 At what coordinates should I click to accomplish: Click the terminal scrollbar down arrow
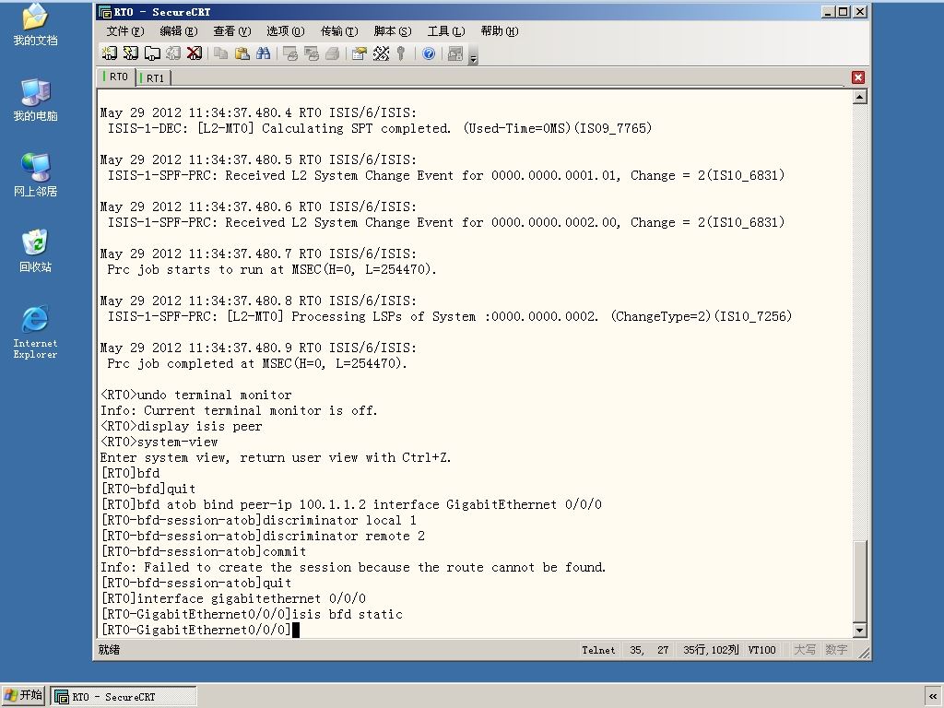point(860,631)
